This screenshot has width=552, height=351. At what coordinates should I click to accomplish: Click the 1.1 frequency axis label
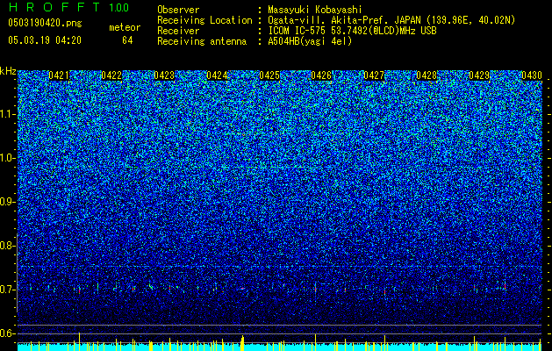pos(8,115)
